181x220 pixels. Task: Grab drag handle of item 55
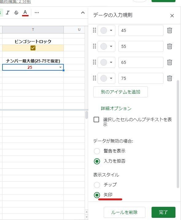94,46
